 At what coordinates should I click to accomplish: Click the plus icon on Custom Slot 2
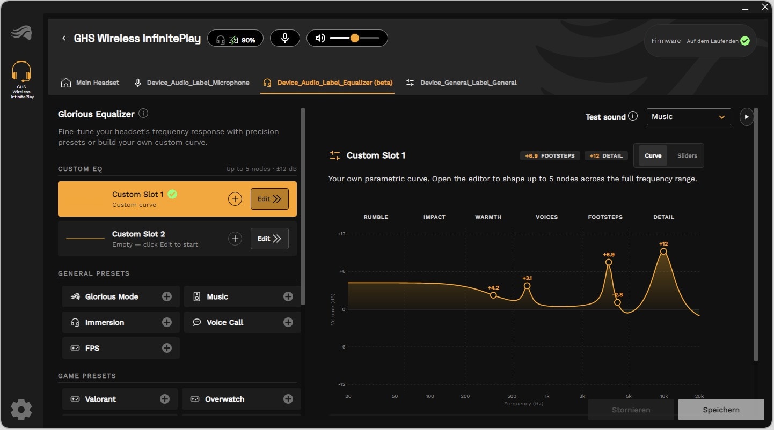pyautogui.click(x=235, y=239)
